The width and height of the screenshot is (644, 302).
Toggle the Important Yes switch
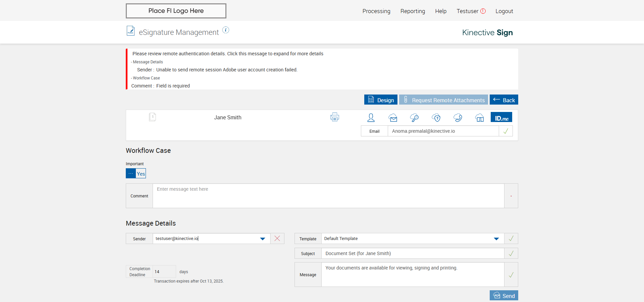click(x=136, y=173)
